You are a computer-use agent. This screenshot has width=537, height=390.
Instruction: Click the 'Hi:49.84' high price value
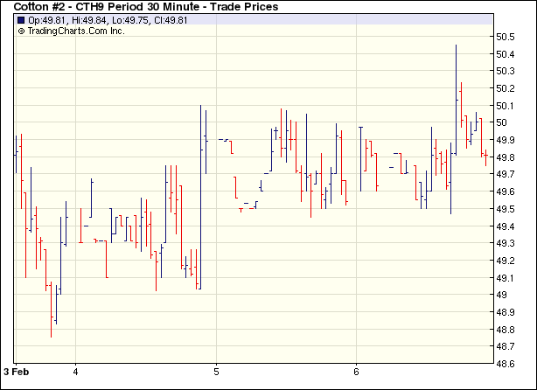pyautogui.click(x=93, y=20)
